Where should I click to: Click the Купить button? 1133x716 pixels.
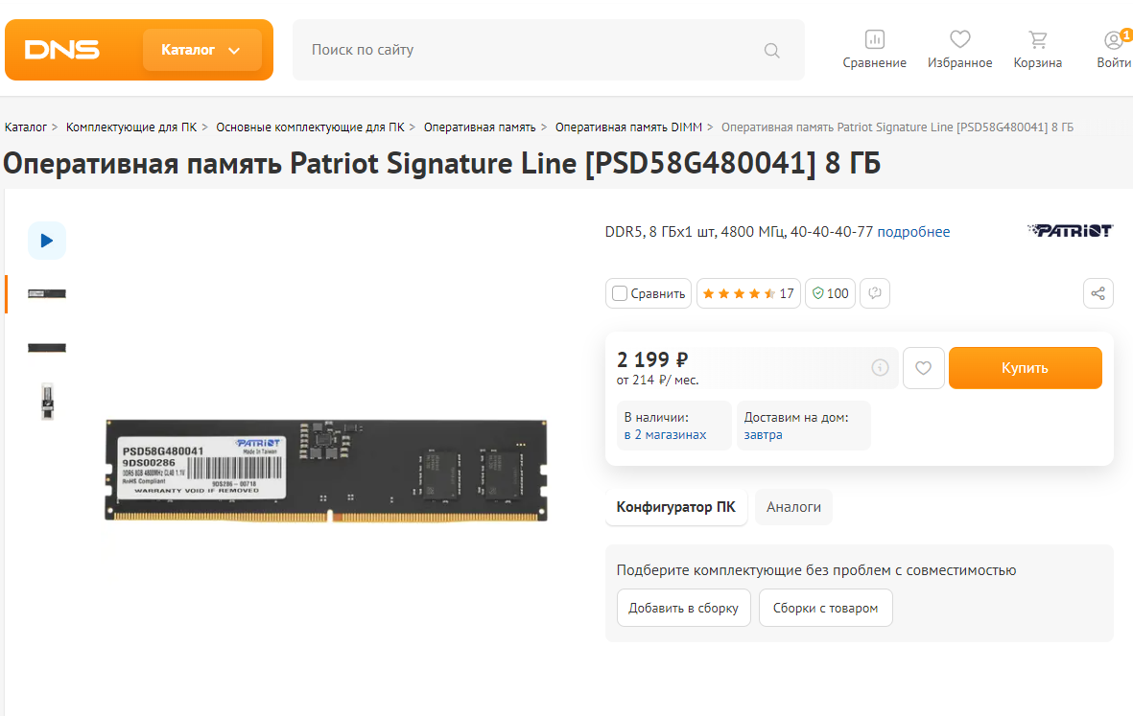[1025, 368]
